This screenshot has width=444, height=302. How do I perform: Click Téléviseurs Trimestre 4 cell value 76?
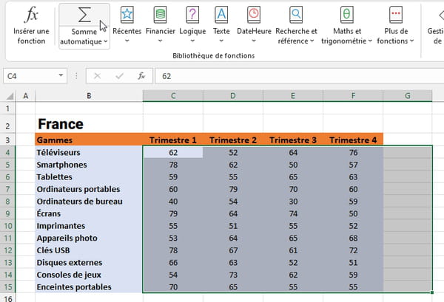[353, 152]
